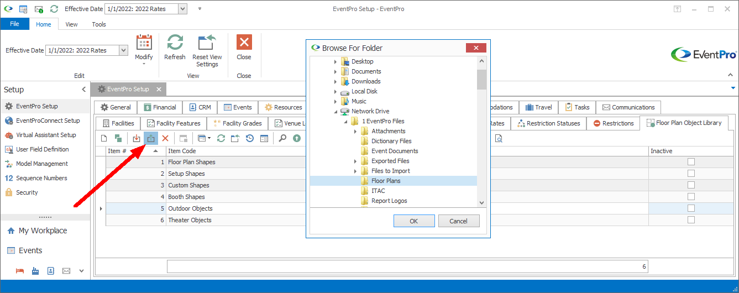
Task: Click the green Refresh arrows in grid toolbar
Action: pos(221,138)
